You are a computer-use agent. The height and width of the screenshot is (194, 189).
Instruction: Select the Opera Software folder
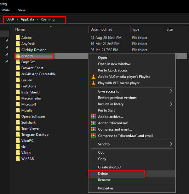point(33,117)
